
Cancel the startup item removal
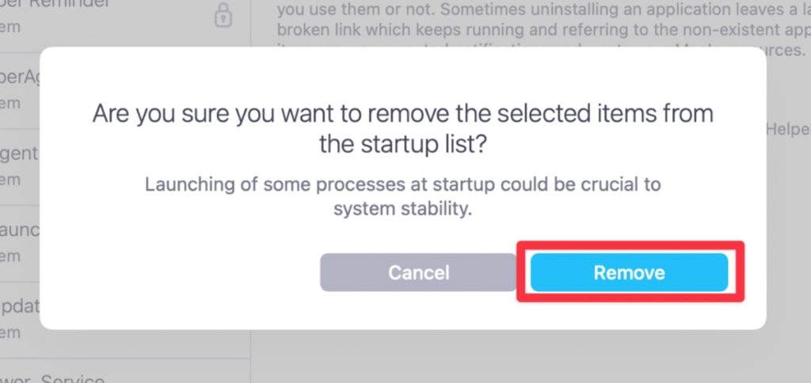point(418,273)
